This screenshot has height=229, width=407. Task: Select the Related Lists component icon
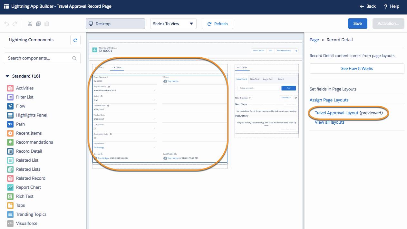(x=10, y=169)
